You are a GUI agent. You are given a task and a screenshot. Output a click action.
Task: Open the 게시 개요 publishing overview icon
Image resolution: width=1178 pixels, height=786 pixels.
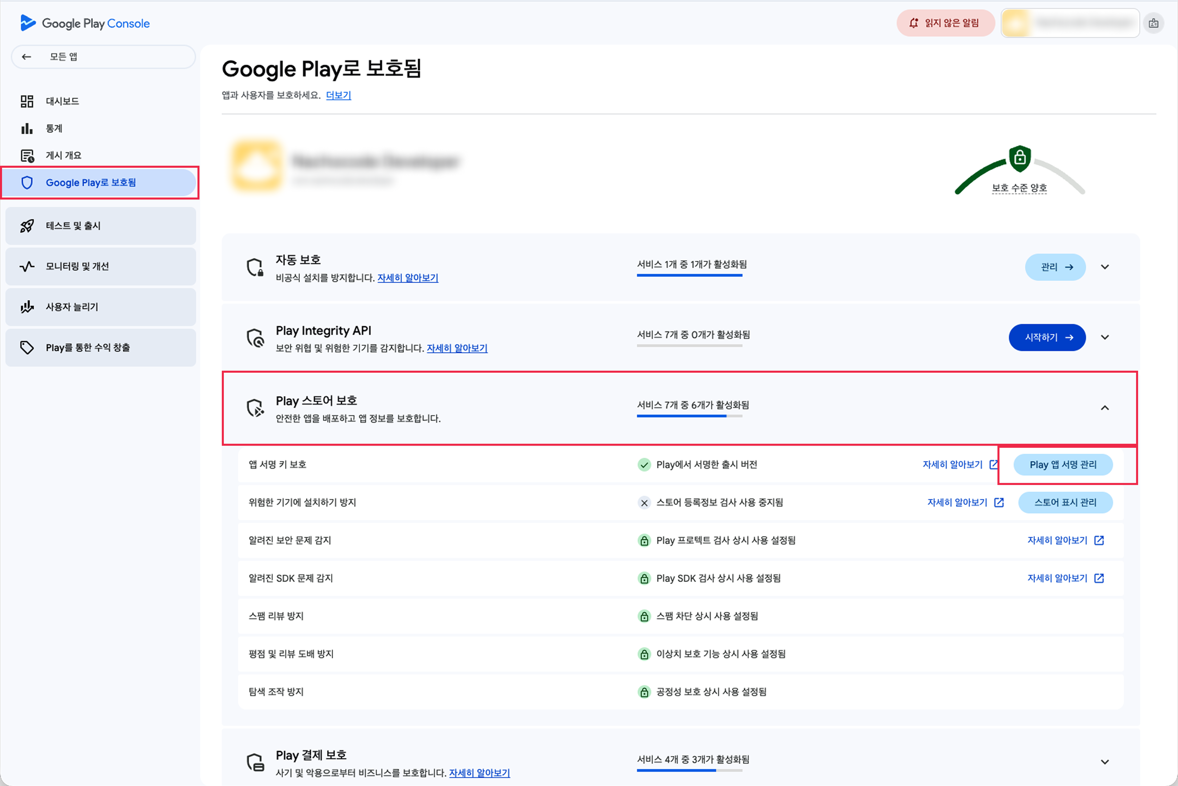point(27,155)
